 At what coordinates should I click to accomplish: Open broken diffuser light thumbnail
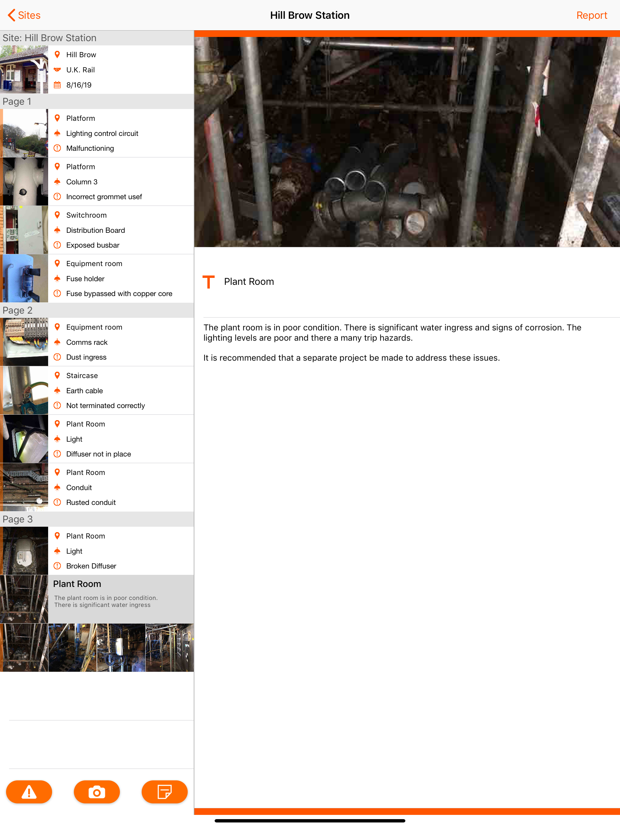[24, 551]
